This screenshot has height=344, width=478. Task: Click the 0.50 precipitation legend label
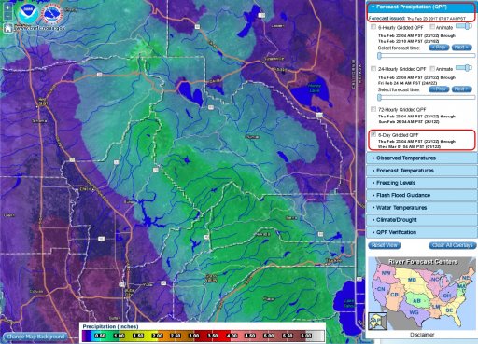pyautogui.click(x=100, y=336)
